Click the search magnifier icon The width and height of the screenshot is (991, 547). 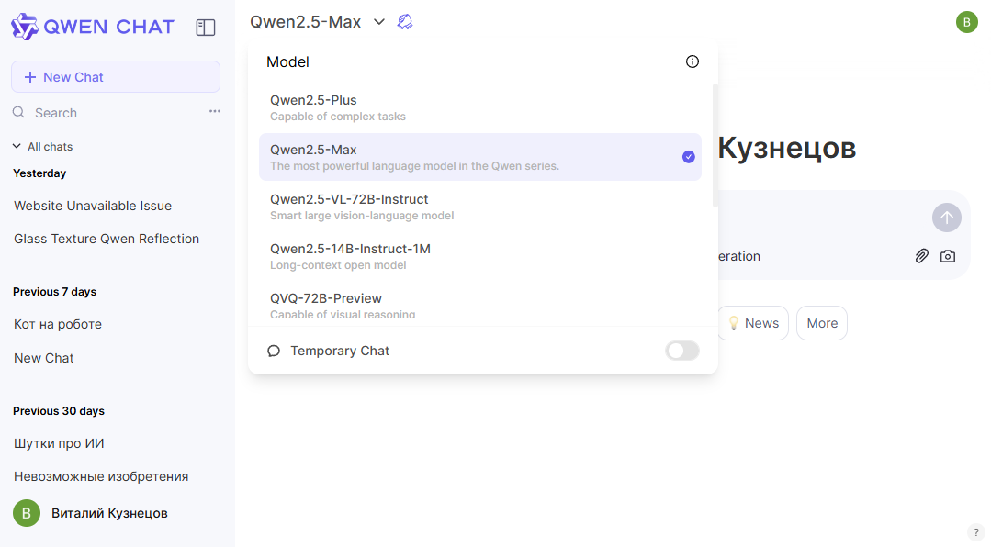click(x=19, y=113)
